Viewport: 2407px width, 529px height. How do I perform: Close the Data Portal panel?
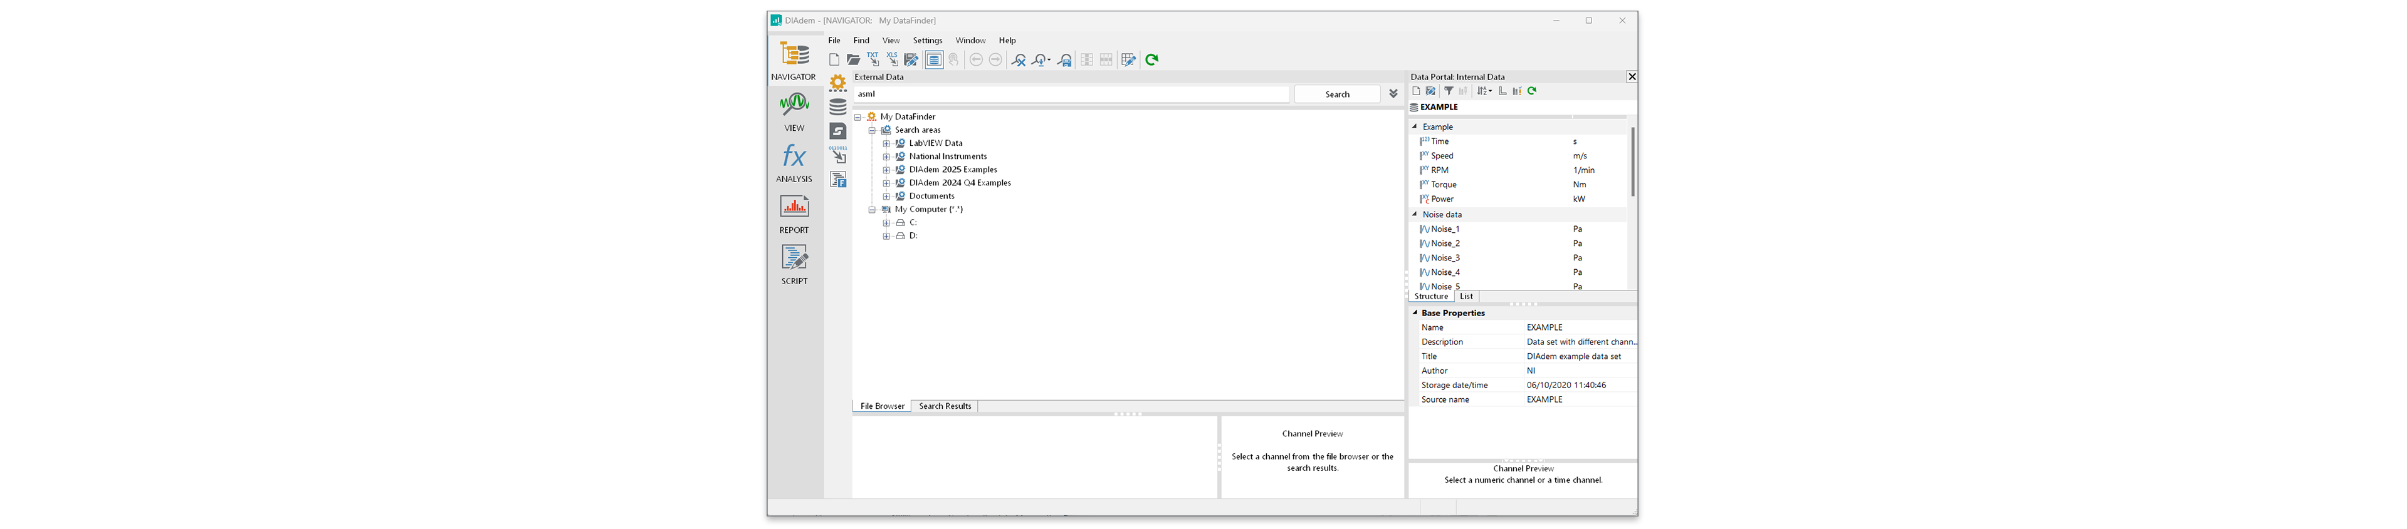tap(1632, 78)
